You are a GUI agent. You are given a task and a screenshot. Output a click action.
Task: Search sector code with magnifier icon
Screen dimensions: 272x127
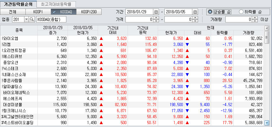(32, 19)
